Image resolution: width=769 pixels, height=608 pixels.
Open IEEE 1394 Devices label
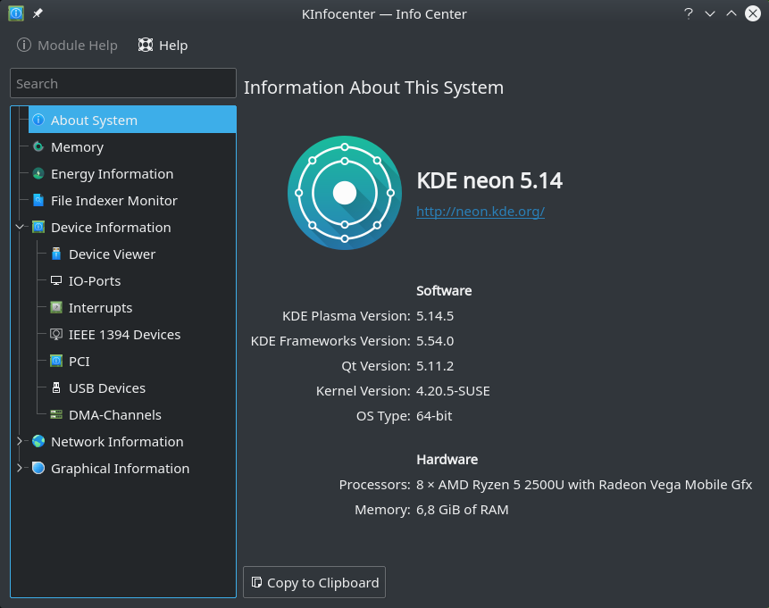click(x=124, y=335)
